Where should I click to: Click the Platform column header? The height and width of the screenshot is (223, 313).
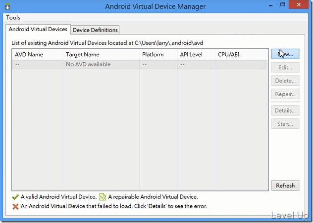158,54
